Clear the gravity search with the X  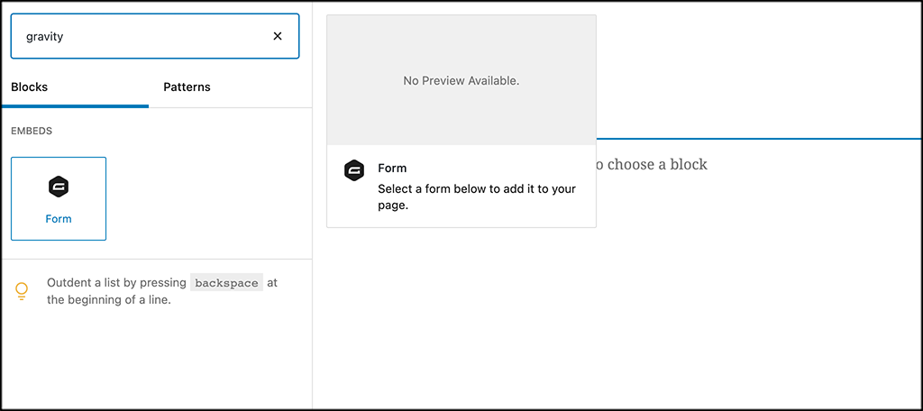tap(278, 36)
